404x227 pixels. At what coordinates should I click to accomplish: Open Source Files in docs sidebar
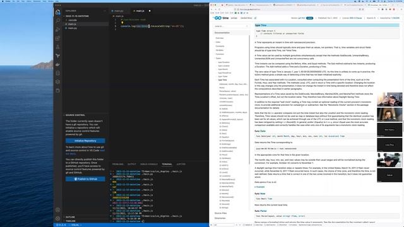[220, 213]
